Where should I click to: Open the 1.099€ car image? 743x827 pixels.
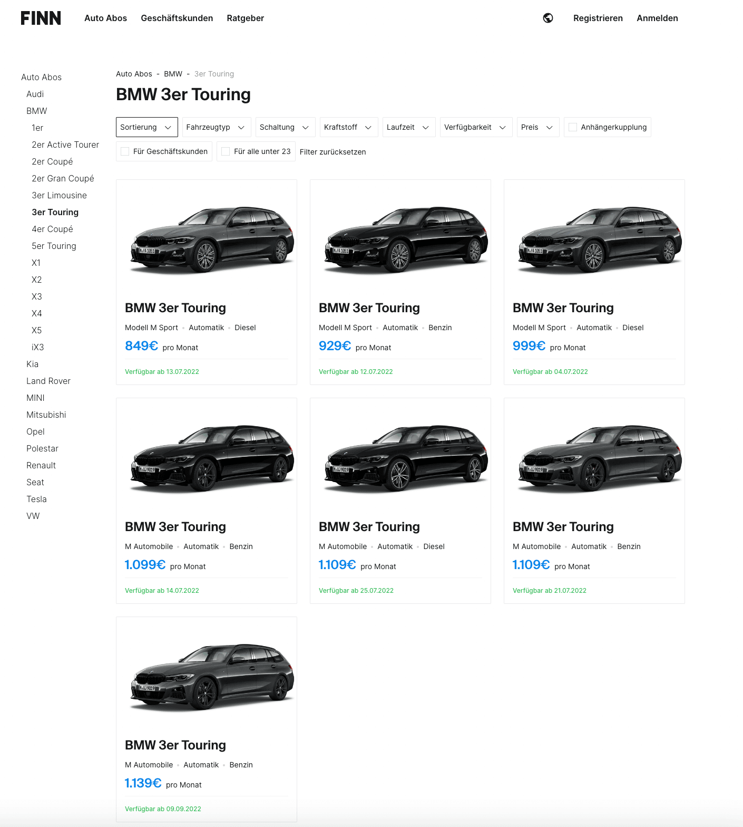[x=211, y=458]
